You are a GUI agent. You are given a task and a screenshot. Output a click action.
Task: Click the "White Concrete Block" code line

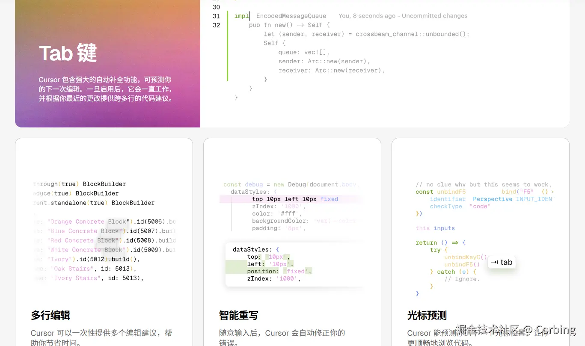pos(104,250)
